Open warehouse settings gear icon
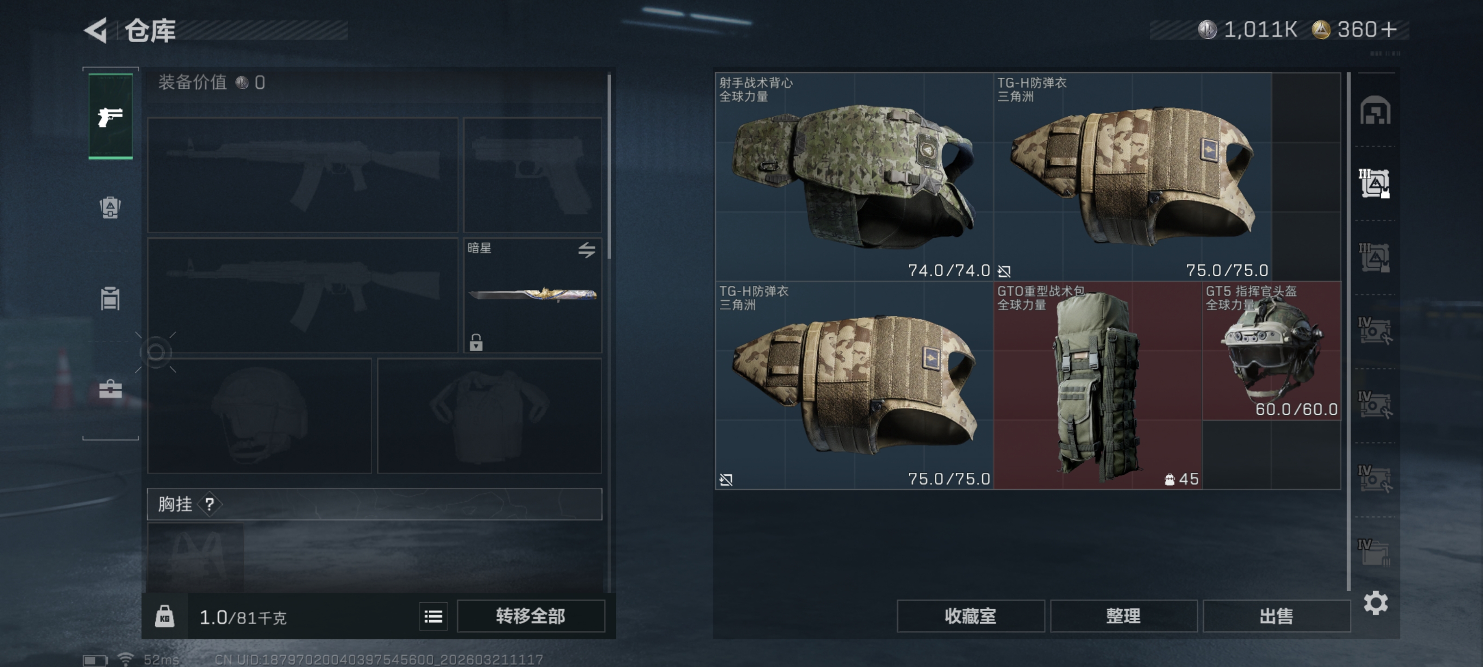The height and width of the screenshot is (667, 1483). (x=1375, y=603)
